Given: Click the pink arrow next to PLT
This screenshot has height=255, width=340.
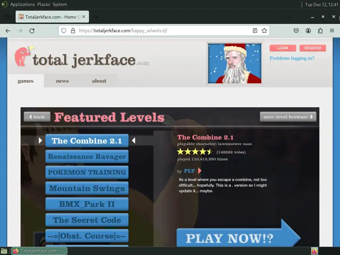Looking at the screenshot, I should (200, 171).
